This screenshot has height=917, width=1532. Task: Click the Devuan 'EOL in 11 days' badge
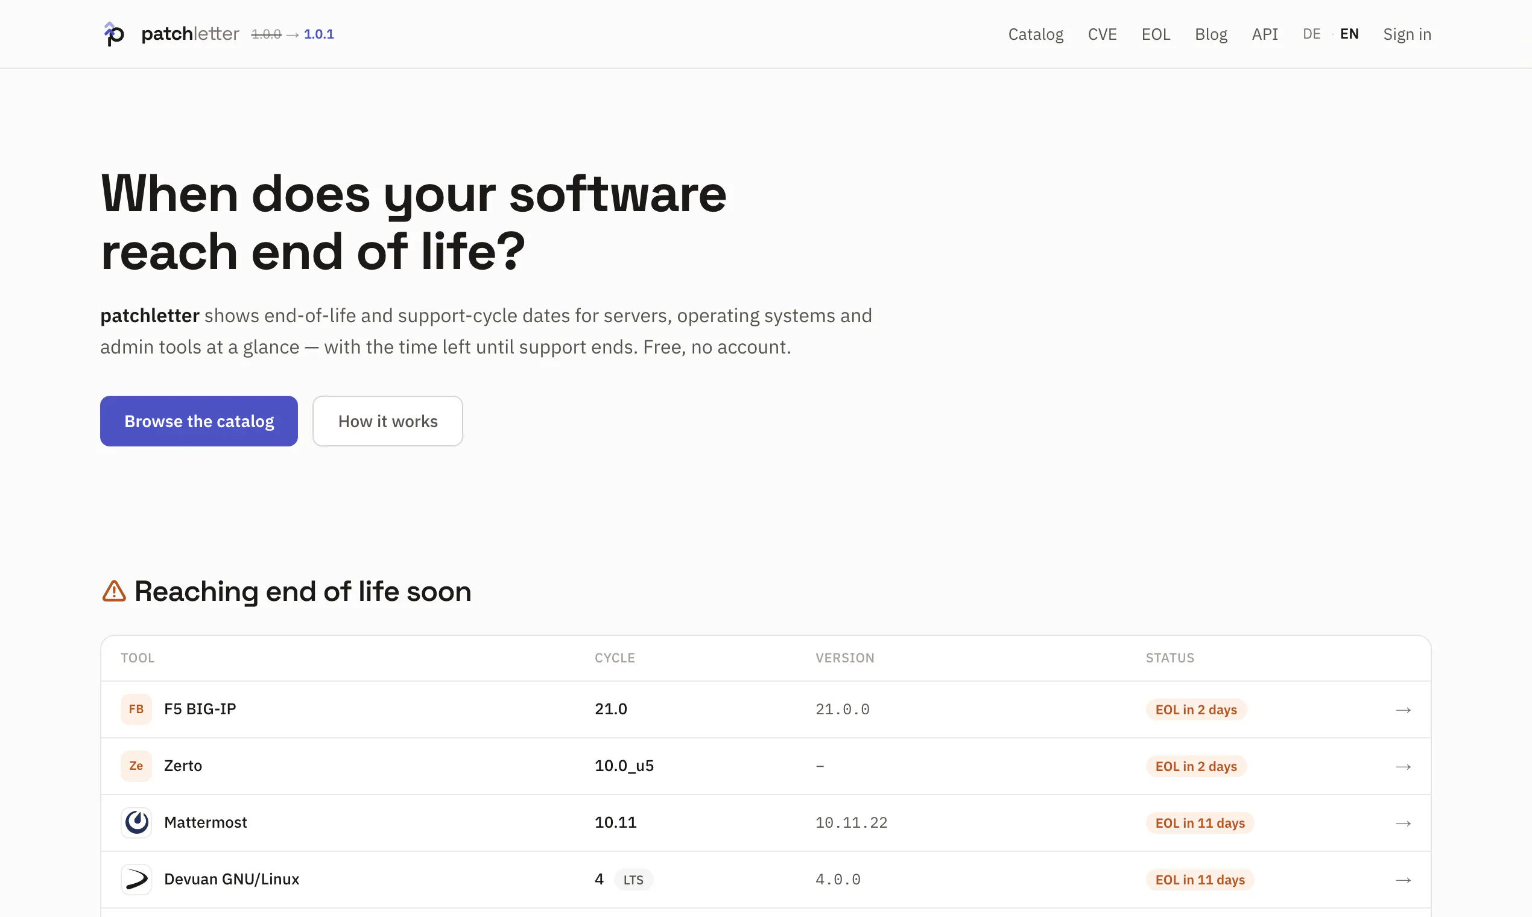[x=1200, y=880]
